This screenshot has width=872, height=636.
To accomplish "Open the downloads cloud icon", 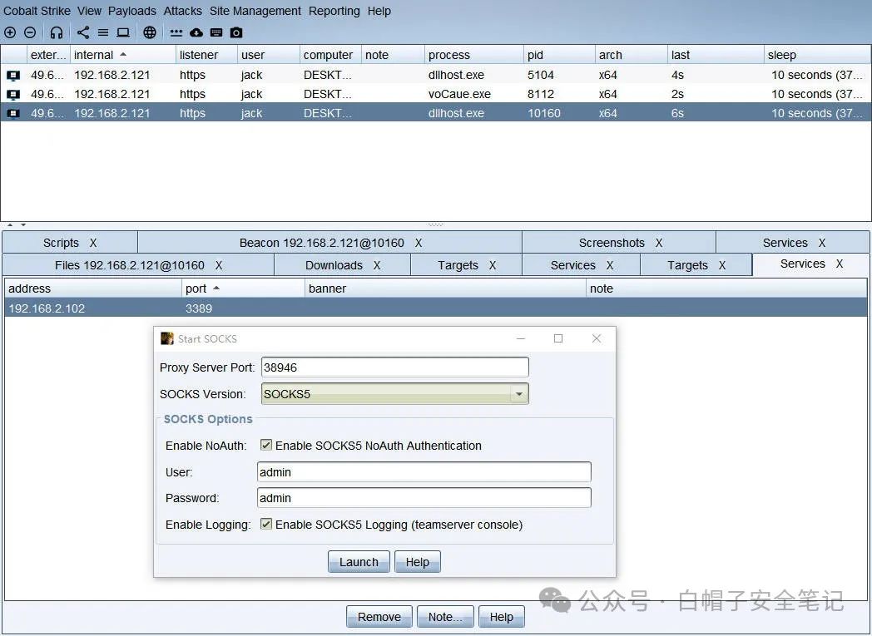I will 196,32.
